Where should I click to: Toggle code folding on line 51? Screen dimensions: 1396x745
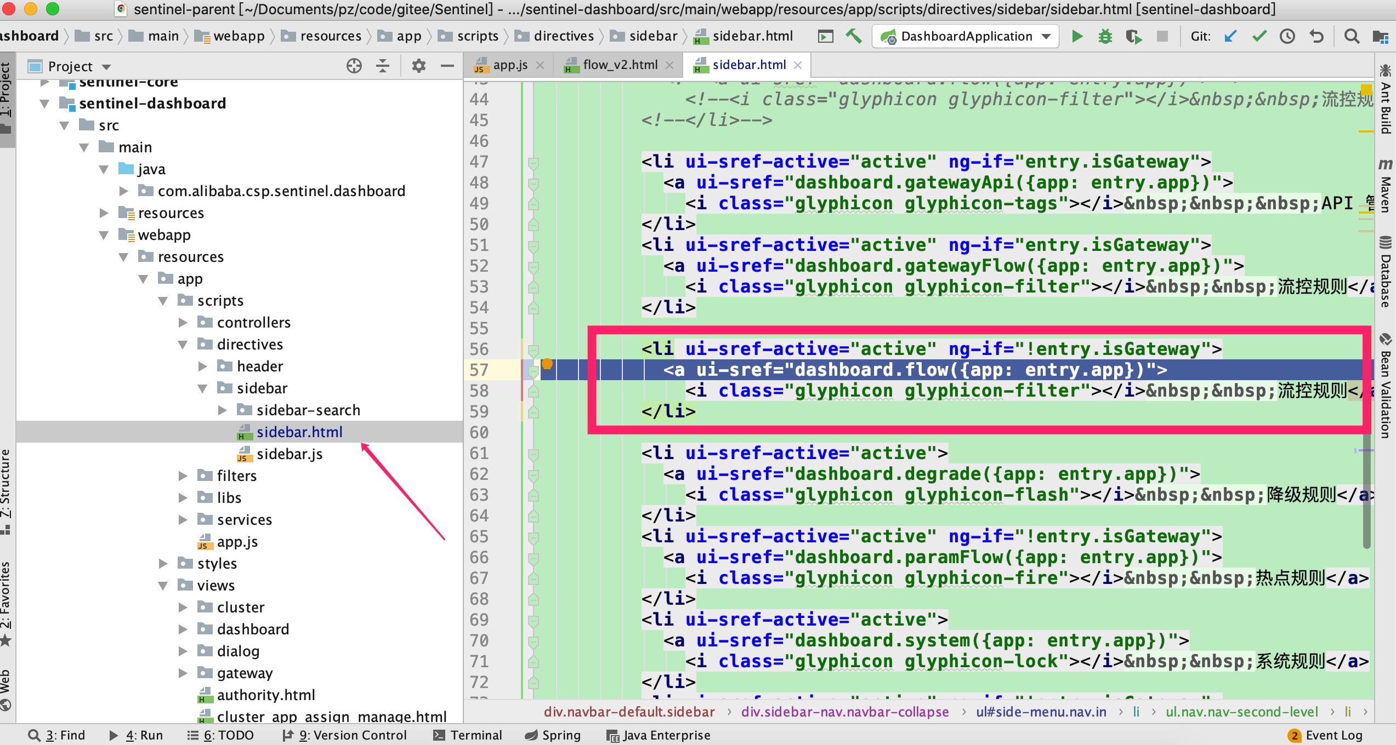[533, 246]
